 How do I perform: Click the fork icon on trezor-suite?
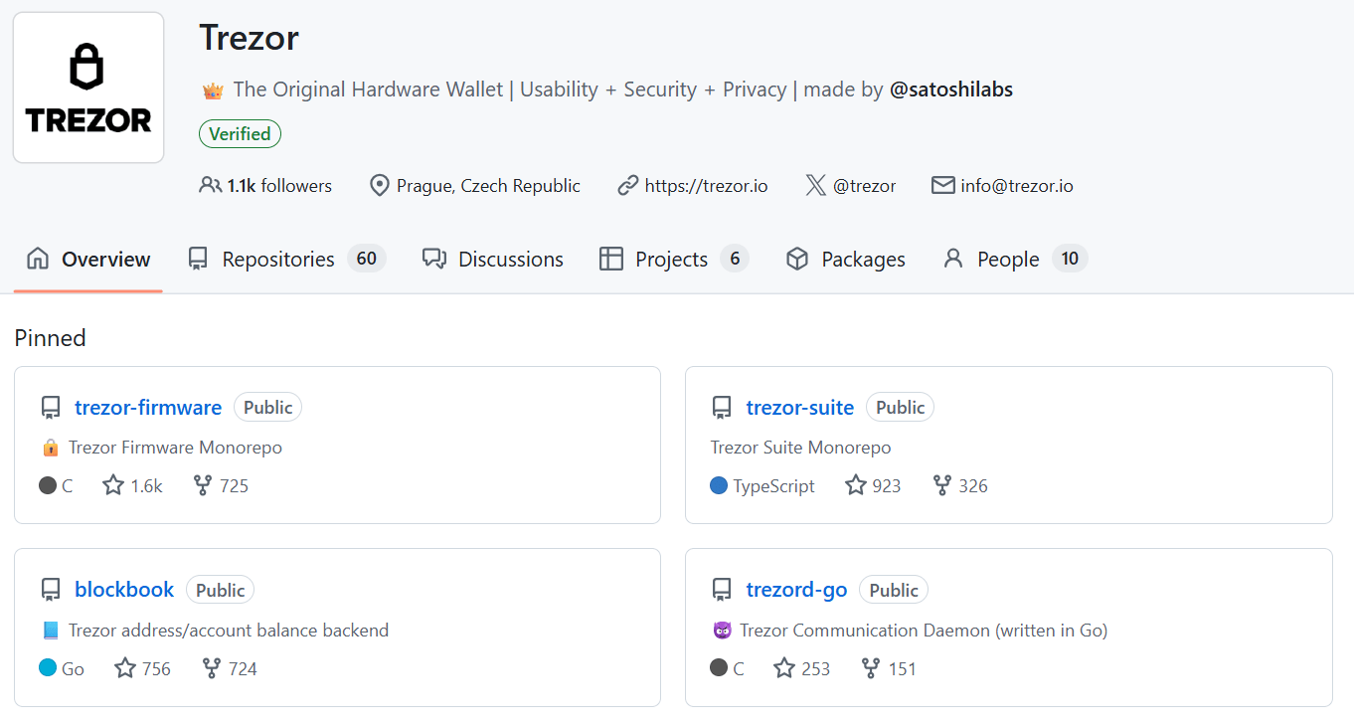coord(942,485)
